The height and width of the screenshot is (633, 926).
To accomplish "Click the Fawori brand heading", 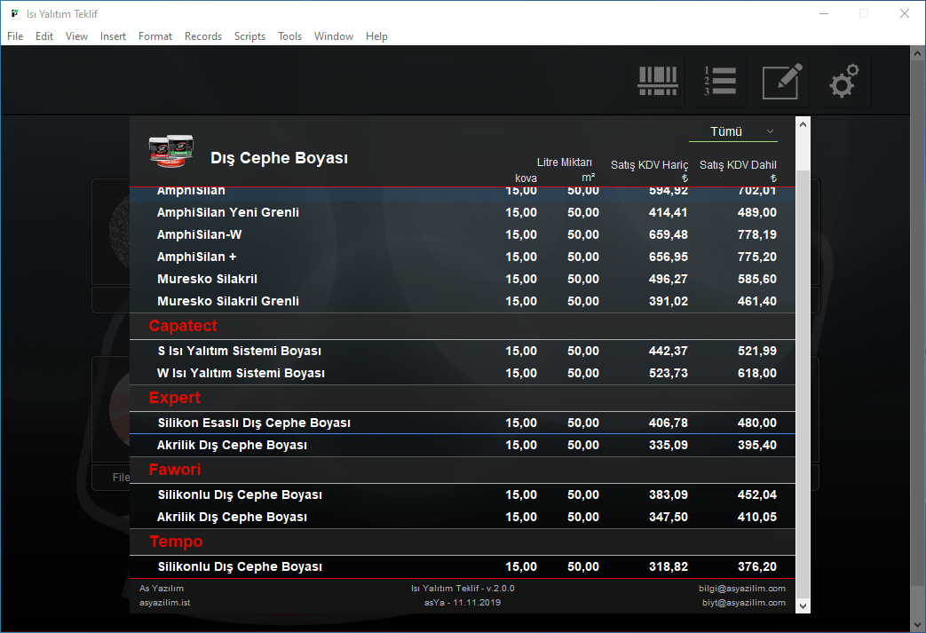I will 174,470.
